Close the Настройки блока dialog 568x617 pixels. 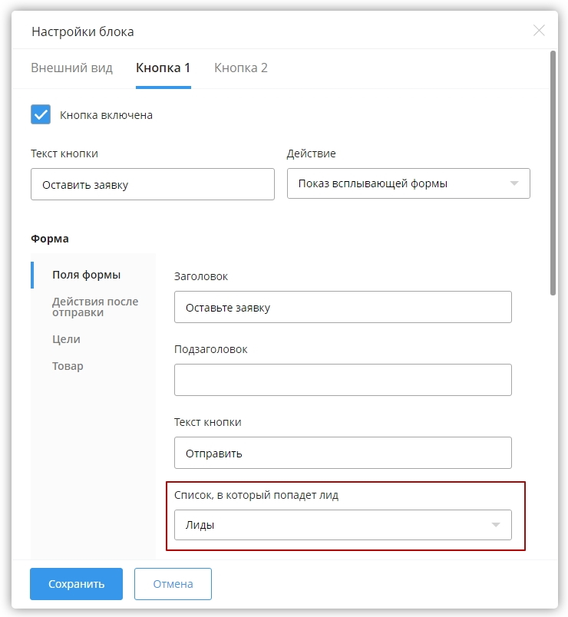[x=539, y=31]
